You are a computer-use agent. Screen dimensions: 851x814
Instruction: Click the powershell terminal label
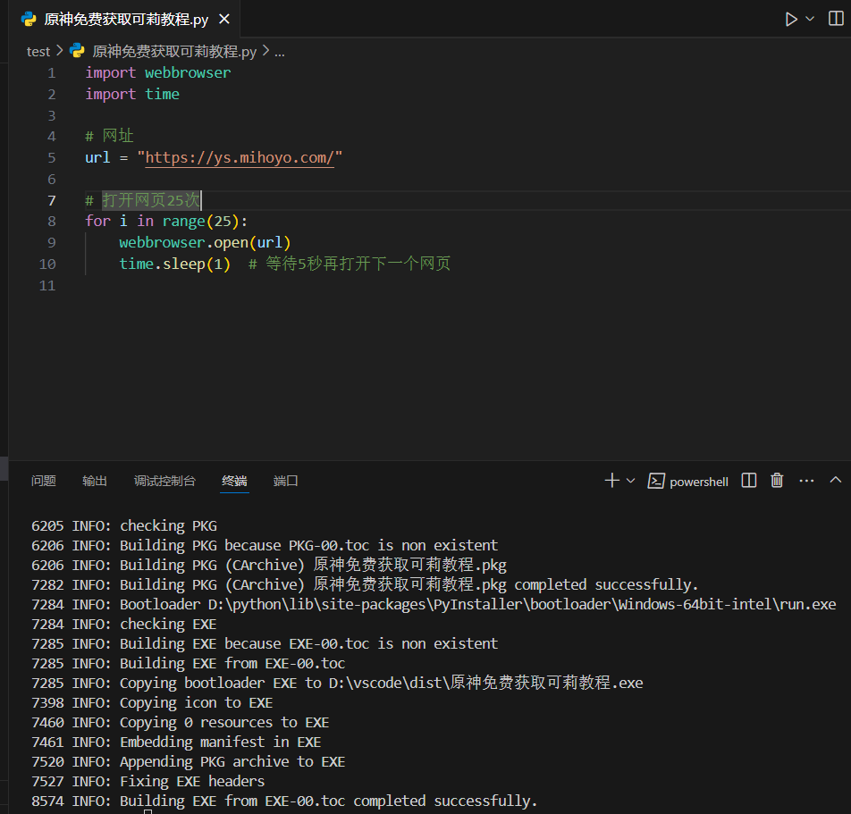698,482
